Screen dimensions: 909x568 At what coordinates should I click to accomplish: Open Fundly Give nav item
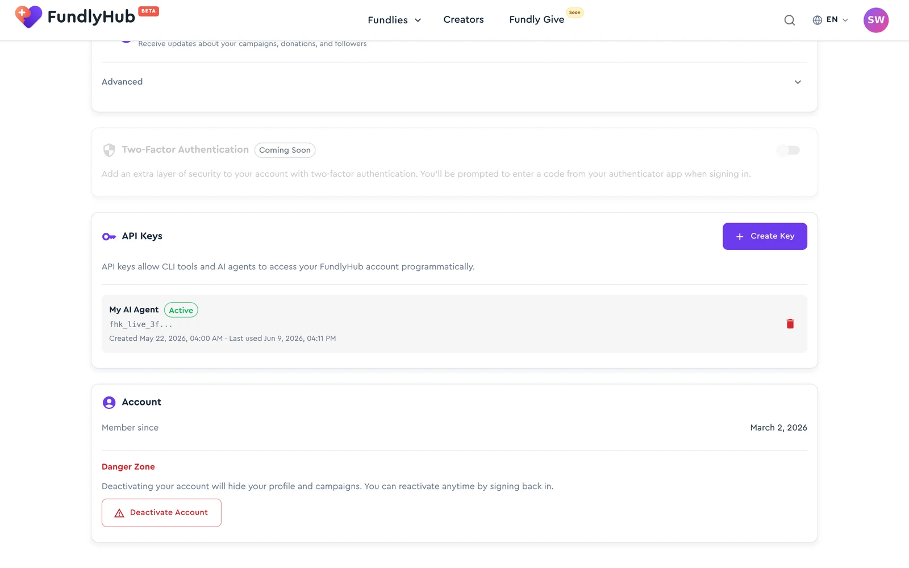[536, 19]
